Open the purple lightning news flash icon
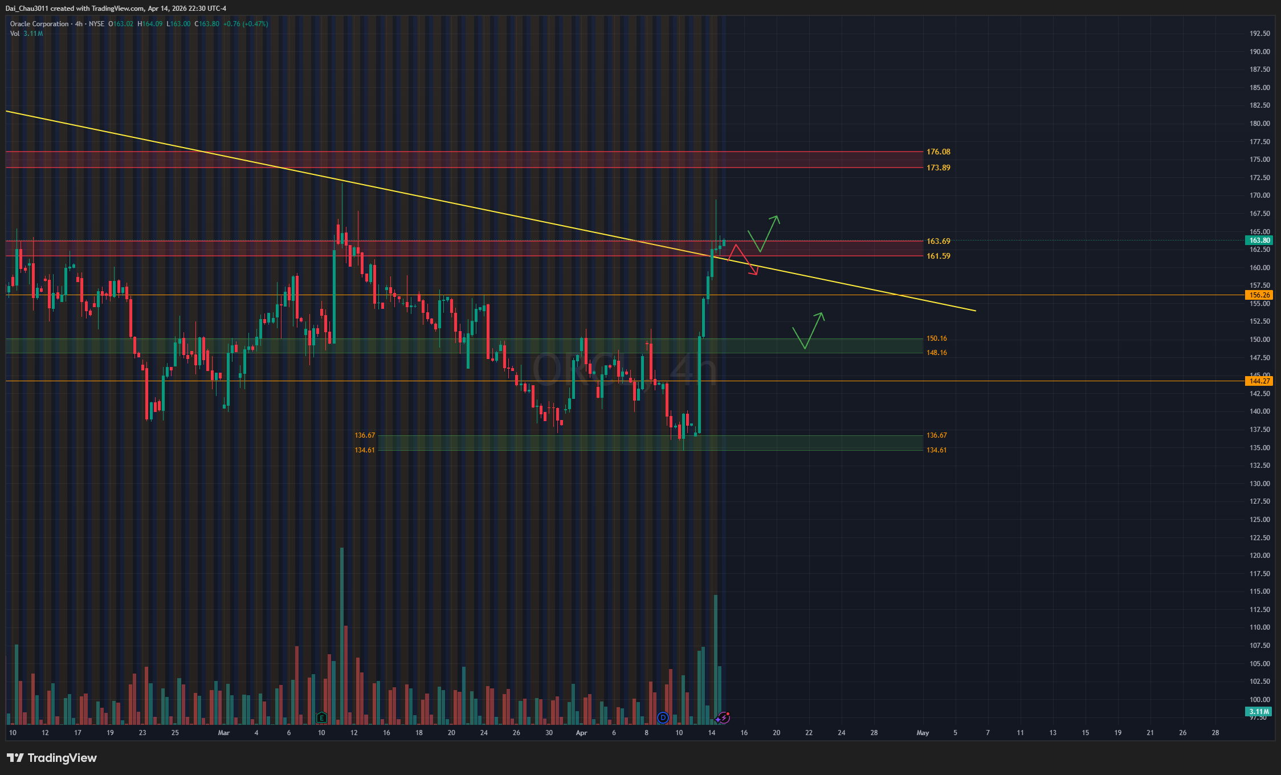 tap(725, 717)
